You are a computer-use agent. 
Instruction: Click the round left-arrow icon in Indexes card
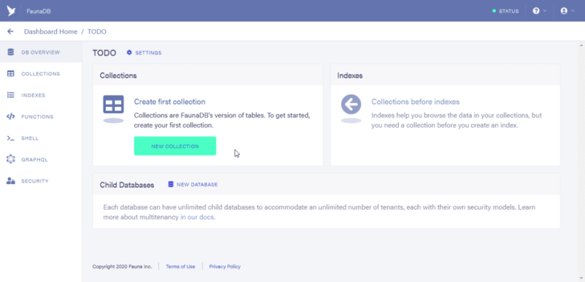coord(351,104)
